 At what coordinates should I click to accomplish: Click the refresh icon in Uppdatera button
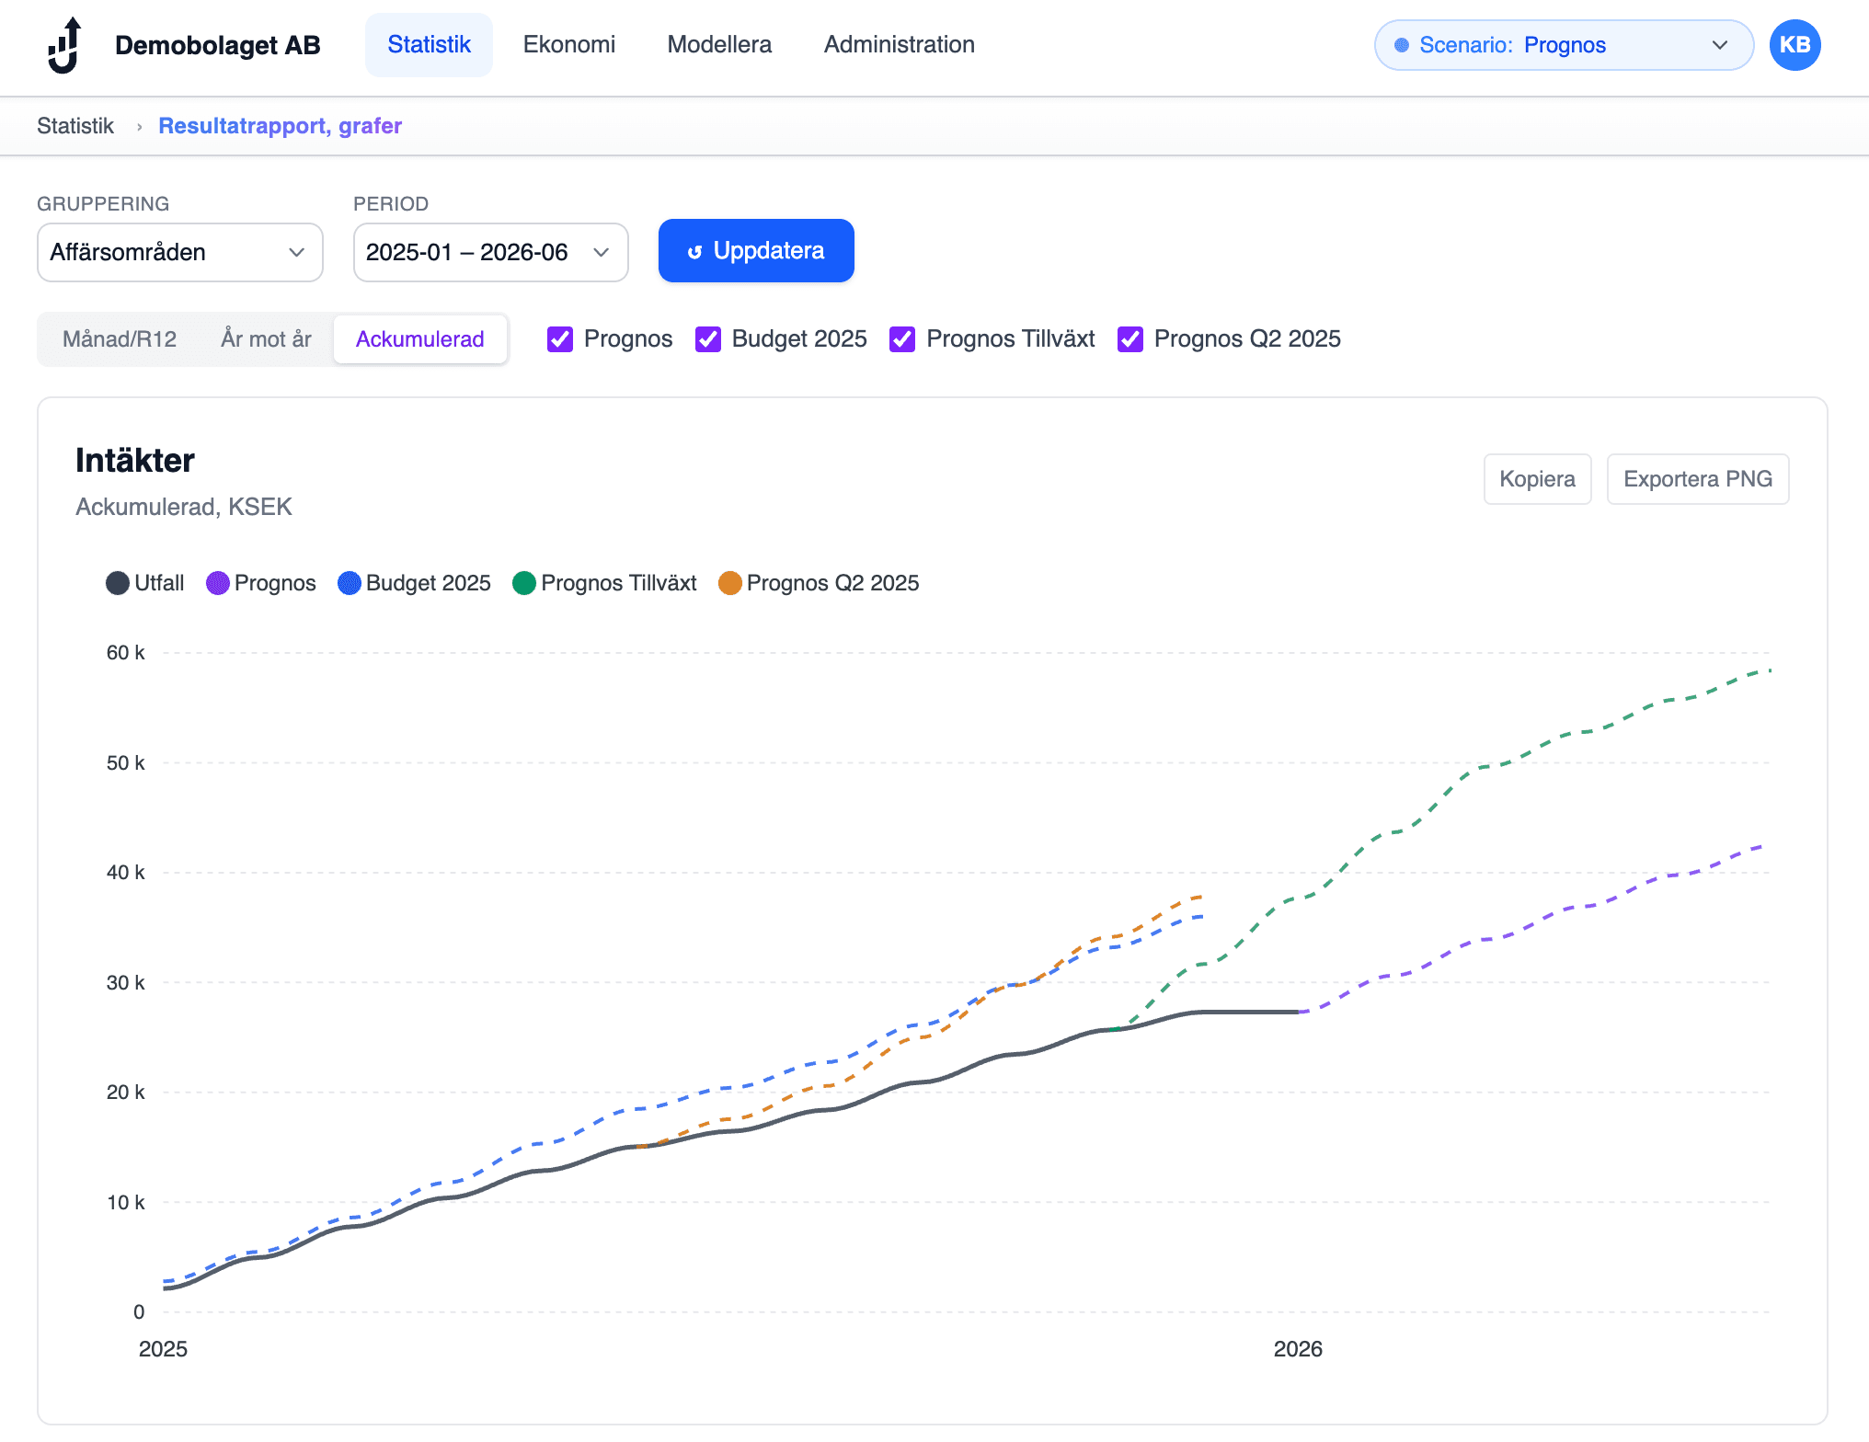coord(695,252)
